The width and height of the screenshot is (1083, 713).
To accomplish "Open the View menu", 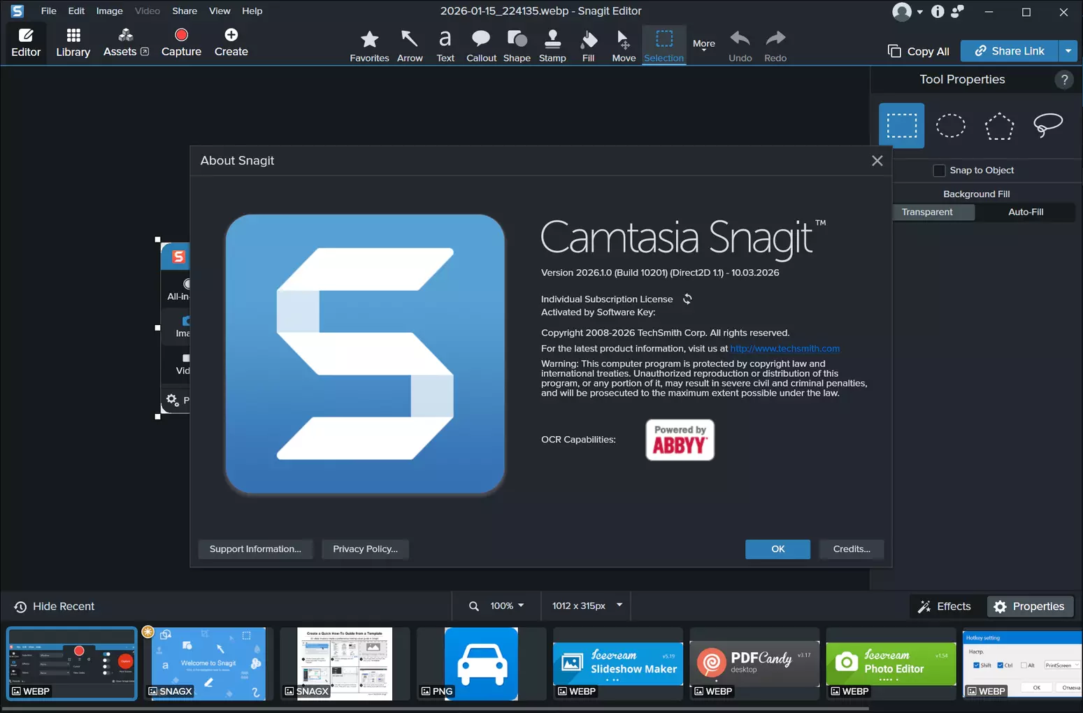I will (x=220, y=11).
